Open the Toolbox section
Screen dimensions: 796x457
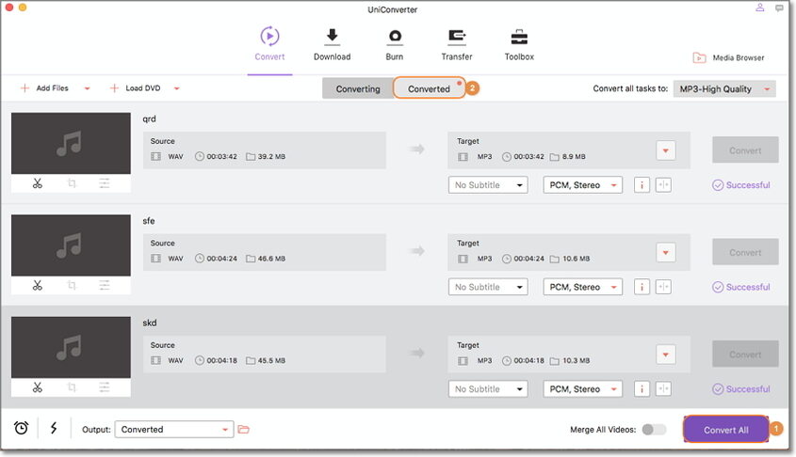(519, 44)
